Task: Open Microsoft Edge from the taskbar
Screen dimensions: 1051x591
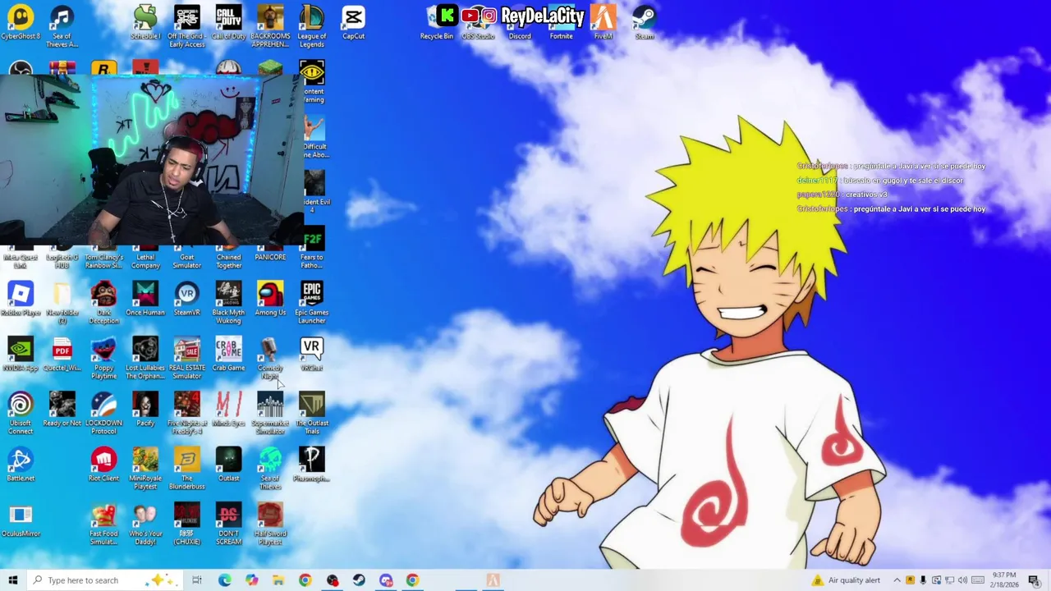Action: coord(224,580)
